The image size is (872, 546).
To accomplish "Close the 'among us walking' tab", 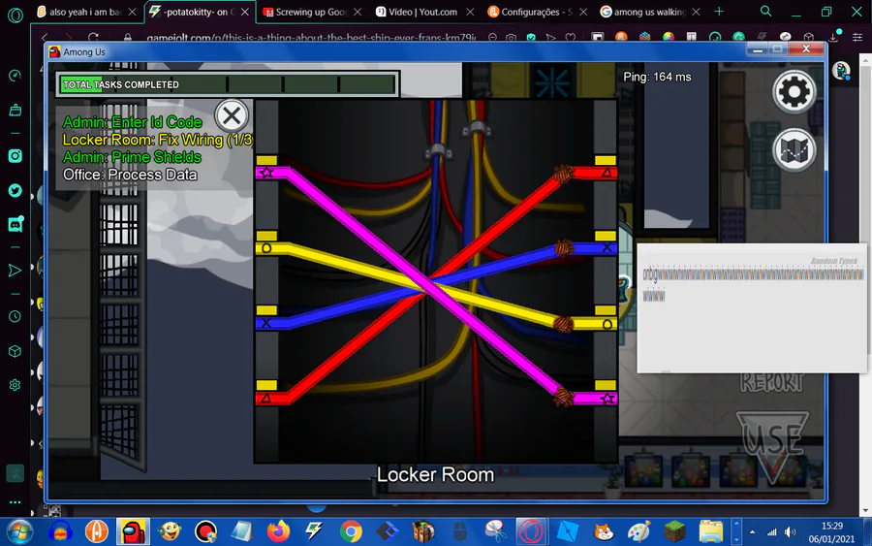I will pyautogui.click(x=696, y=12).
